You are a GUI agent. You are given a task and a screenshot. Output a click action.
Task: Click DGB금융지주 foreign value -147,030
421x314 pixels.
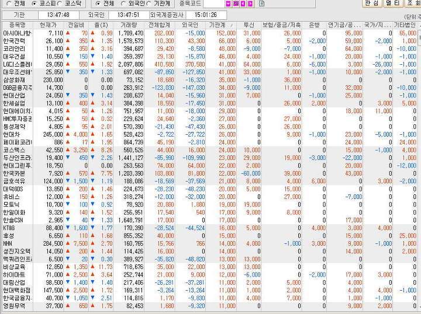click(194, 88)
